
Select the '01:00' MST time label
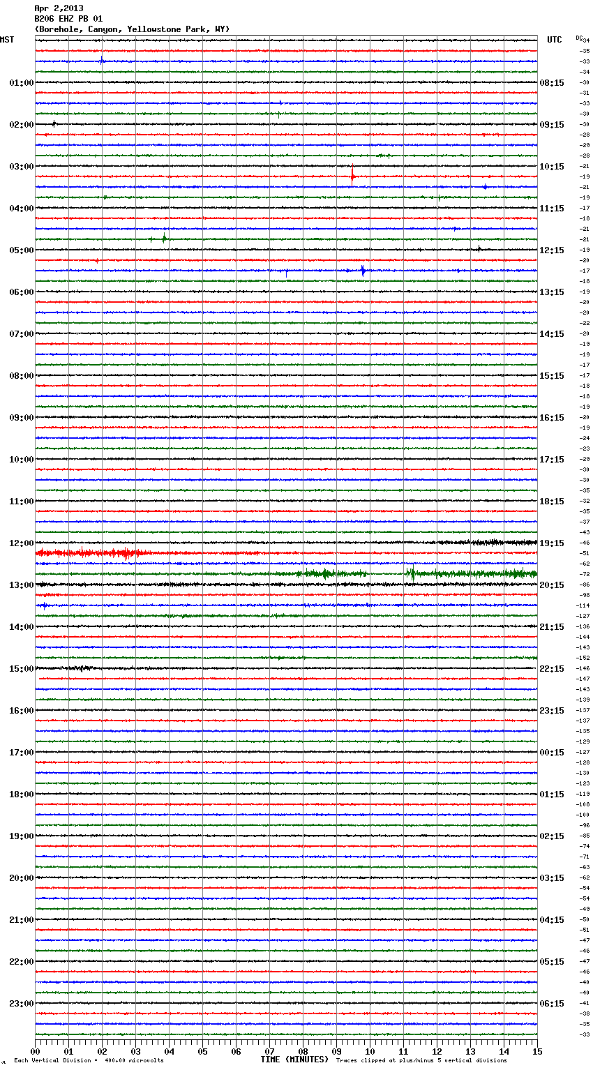21,83
